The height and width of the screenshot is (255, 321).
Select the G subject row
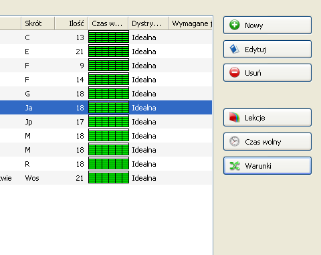point(106,94)
